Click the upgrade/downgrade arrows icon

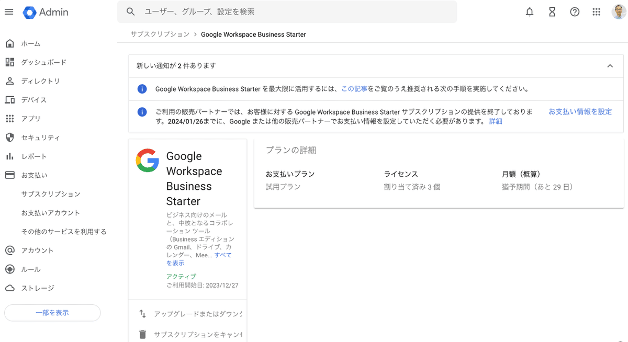coord(142,314)
